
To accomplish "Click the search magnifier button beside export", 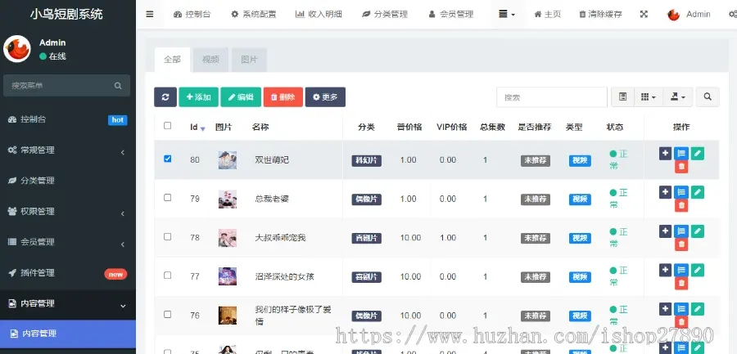I will pyautogui.click(x=708, y=96).
